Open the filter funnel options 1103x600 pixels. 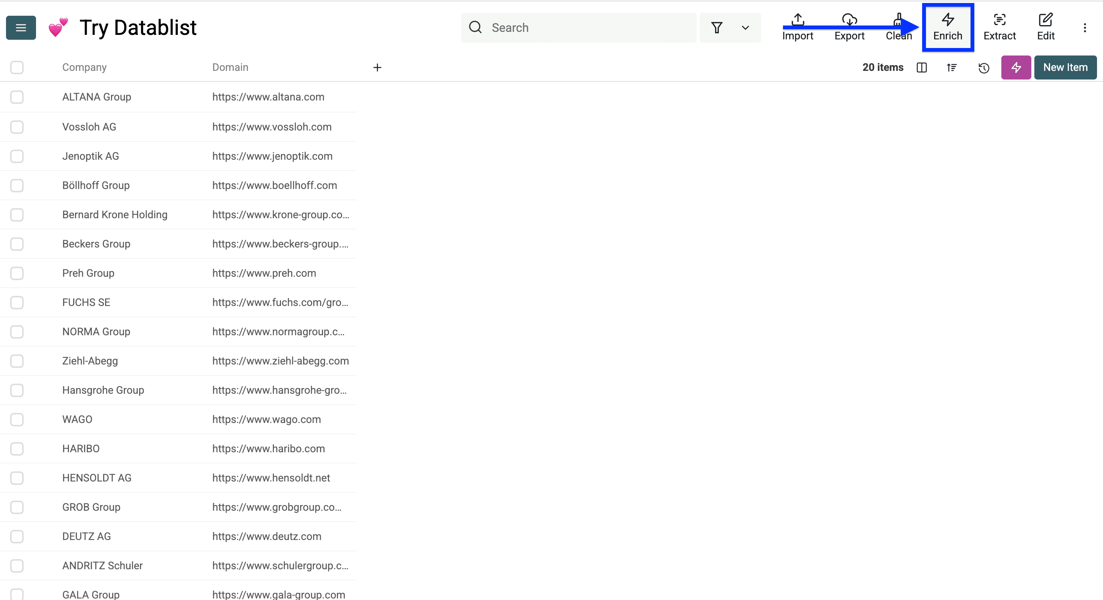pyautogui.click(x=717, y=27)
